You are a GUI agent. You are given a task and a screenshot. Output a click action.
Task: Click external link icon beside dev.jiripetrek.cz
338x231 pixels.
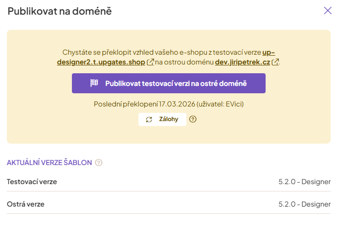275,62
